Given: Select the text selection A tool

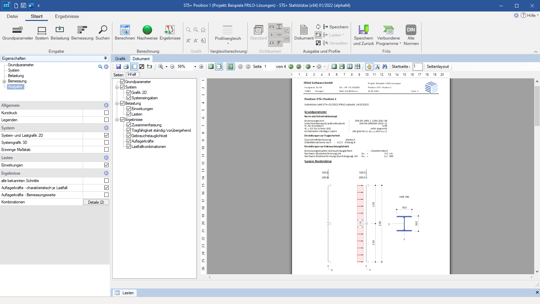Looking at the screenshot, I should 377,67.
